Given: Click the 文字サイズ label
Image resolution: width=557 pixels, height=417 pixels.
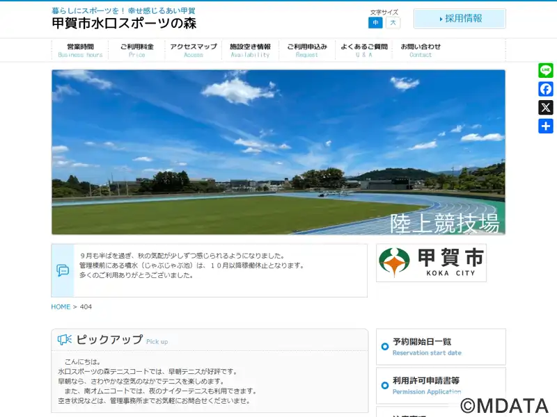Looking at the screenshot, I should coord(384,12).
